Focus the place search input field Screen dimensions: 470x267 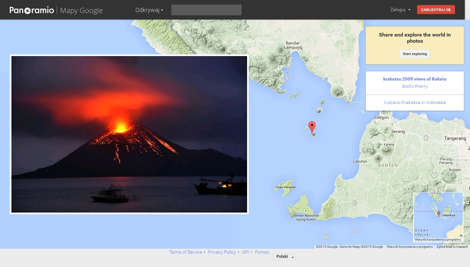[206, 10]
